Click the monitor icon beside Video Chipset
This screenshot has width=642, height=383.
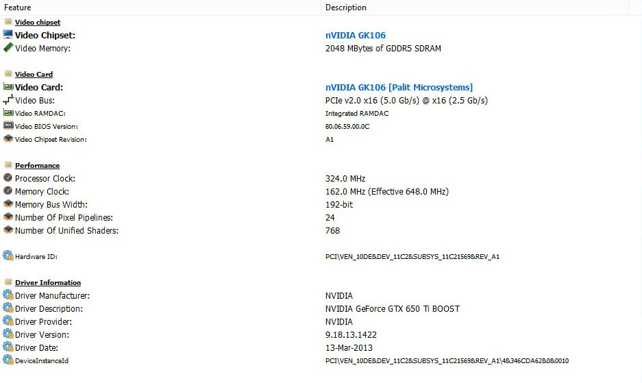[x=8, y=34]
